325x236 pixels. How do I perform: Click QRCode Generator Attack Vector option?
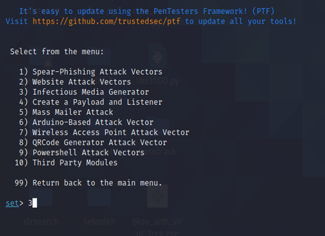click(x=100, y=143)
